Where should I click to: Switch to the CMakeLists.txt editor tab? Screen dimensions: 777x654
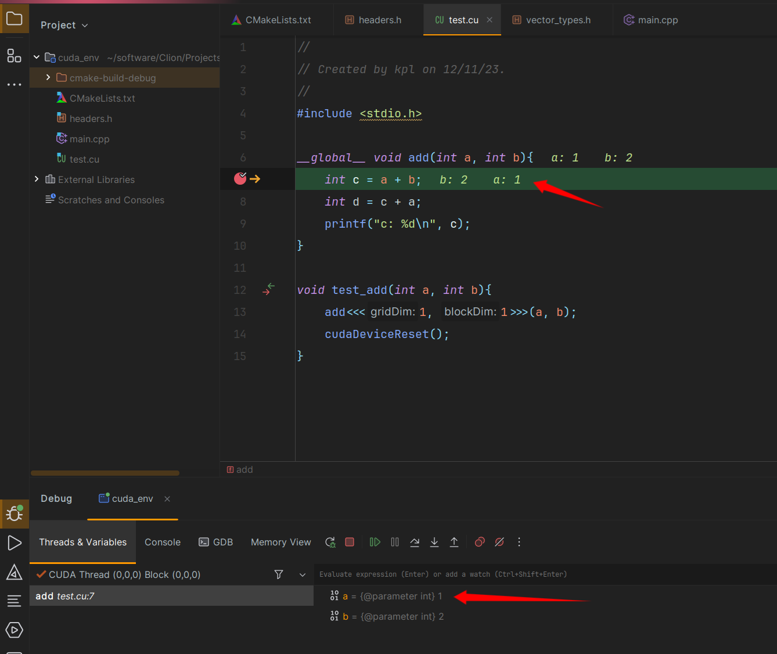click(272, 20)
